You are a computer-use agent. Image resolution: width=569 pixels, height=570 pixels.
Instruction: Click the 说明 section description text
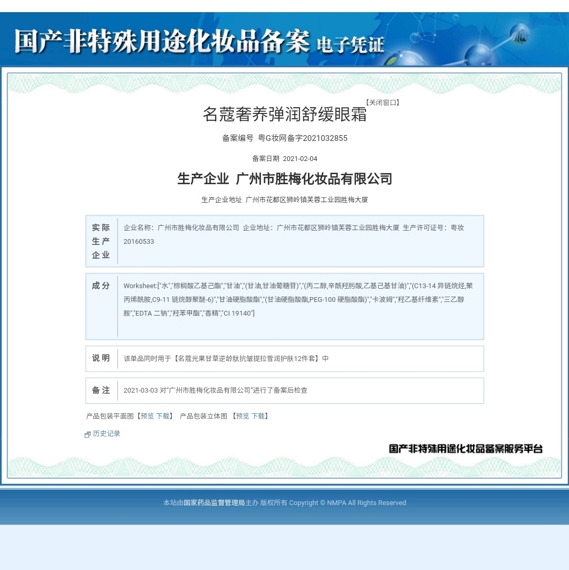point(226,358)
